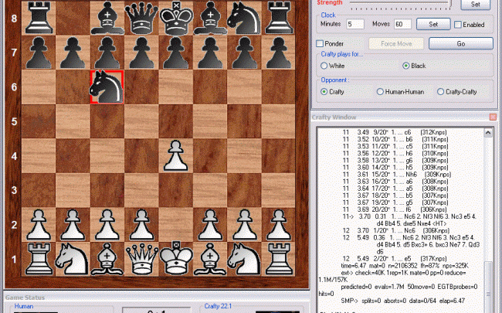The image size is (502, 313).
Task: Select the black knight on c6
Action: click(107, 87)
